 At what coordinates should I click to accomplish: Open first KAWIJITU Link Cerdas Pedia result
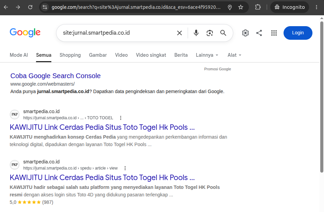pos(102,127)
